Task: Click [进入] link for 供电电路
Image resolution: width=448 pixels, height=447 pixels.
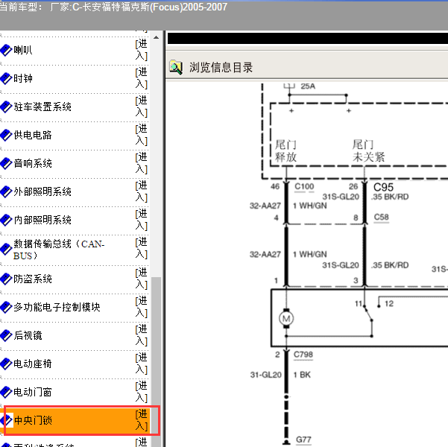Action: (x=142, y=135)
